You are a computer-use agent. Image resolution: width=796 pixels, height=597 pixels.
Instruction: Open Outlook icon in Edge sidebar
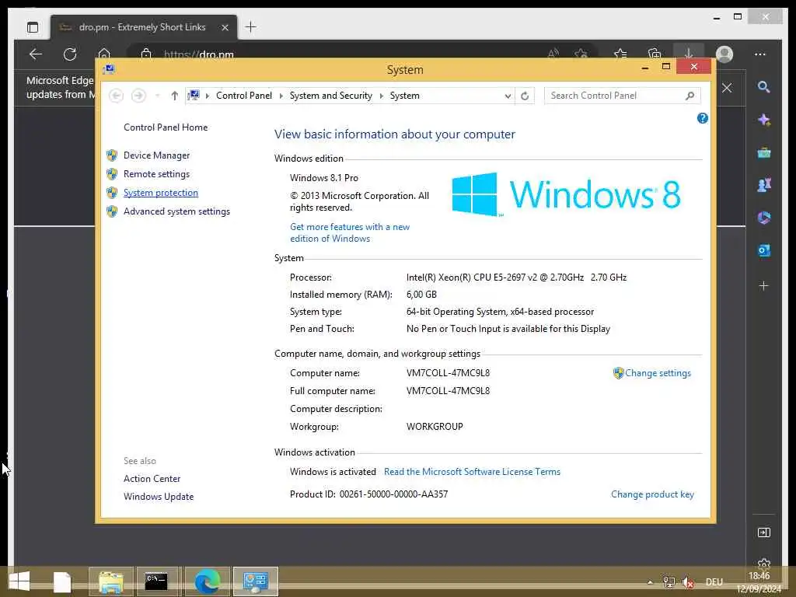764,250
